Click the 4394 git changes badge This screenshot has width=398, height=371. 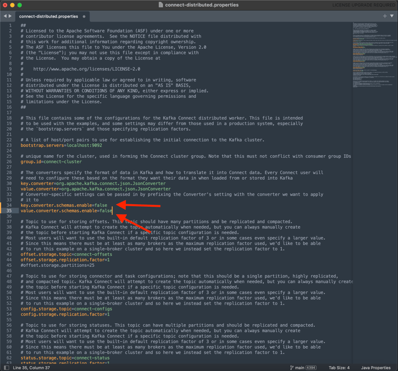311,368
